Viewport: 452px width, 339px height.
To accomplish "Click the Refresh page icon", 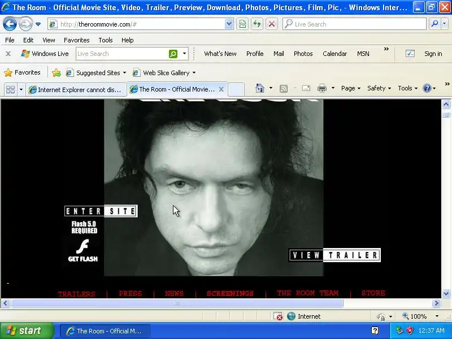I will (257, 24).
